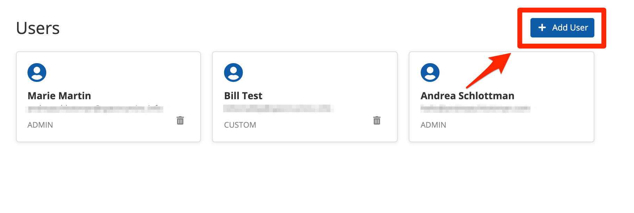Click Bill Test's profile avatar icon
The height and width of the screenshot is (213, 634).
pyautogui.click(x=234, y=73)
